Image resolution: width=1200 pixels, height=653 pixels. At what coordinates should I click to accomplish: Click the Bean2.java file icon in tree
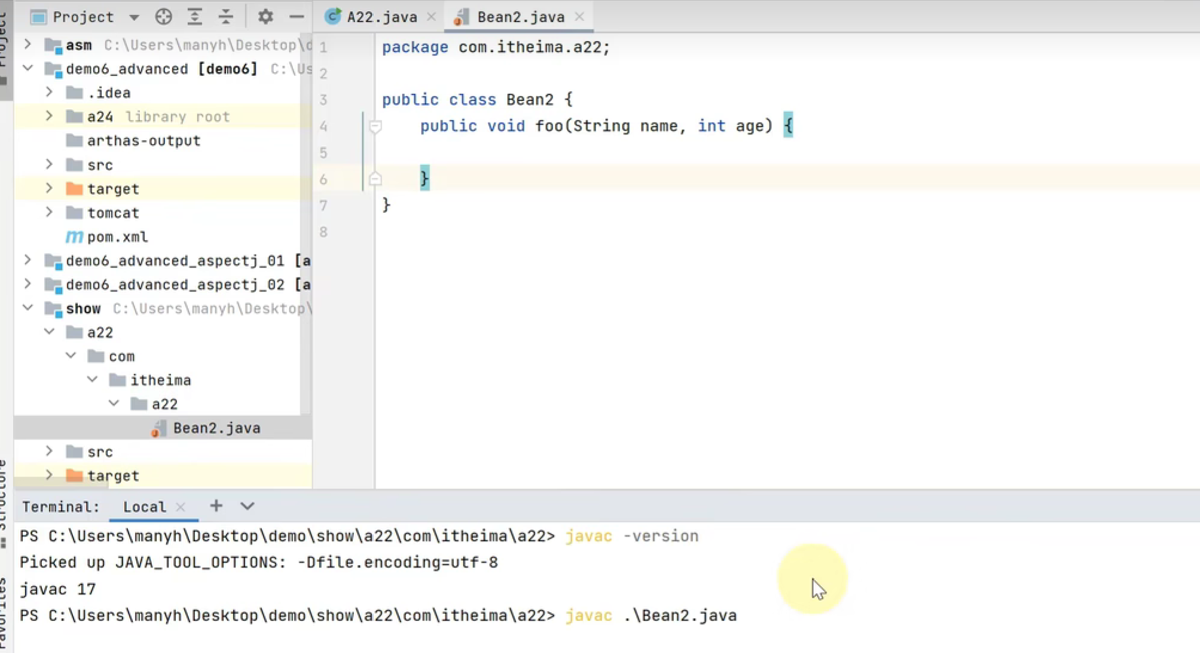click(158, 428)
